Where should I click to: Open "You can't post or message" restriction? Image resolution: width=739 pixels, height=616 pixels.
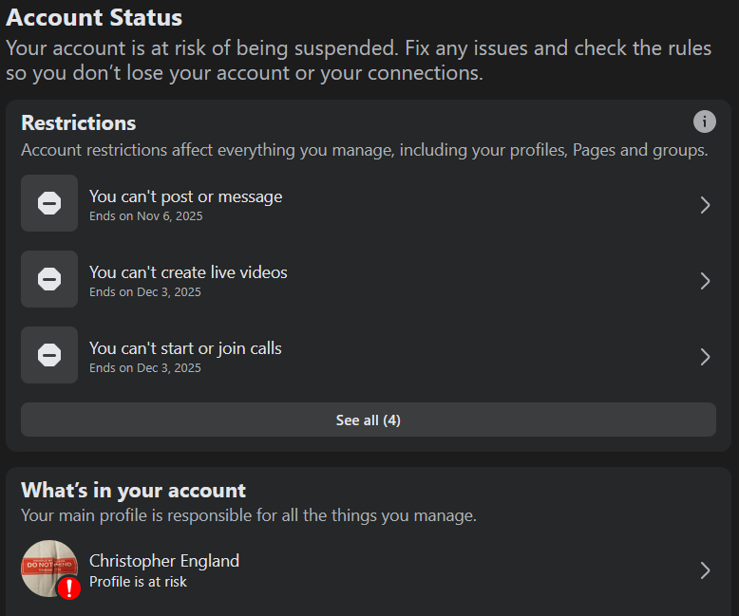(185, 196)
